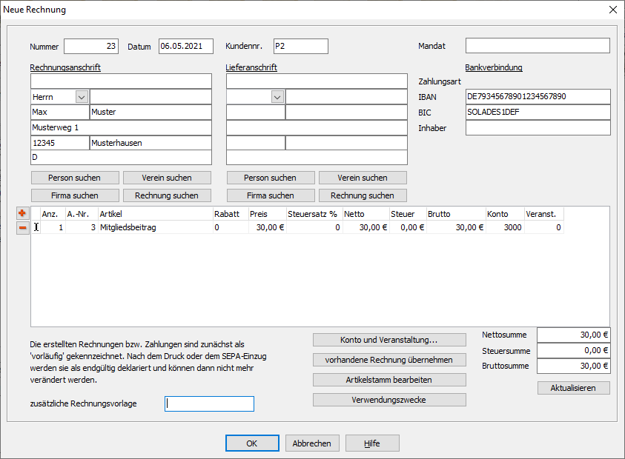The image size is (625, 459).
Task: Click Person suchen under Lieferanschrift
Action: tap(271, 178)
